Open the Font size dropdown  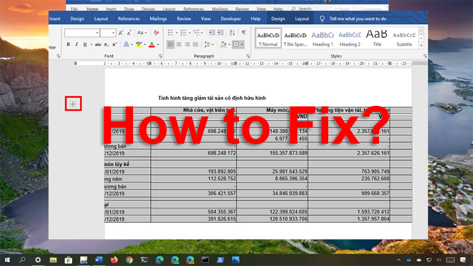point(113,33)
